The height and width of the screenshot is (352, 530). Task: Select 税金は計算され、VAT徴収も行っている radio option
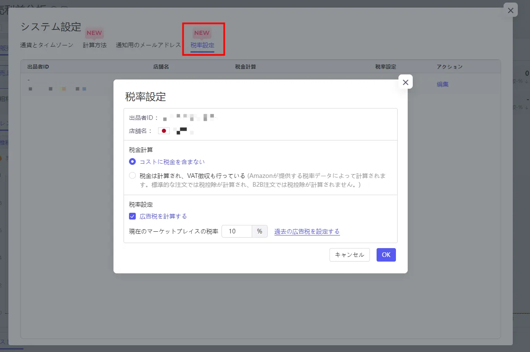pos(132,175)
